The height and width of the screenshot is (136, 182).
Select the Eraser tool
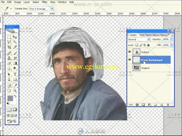(x=9, y=63)
